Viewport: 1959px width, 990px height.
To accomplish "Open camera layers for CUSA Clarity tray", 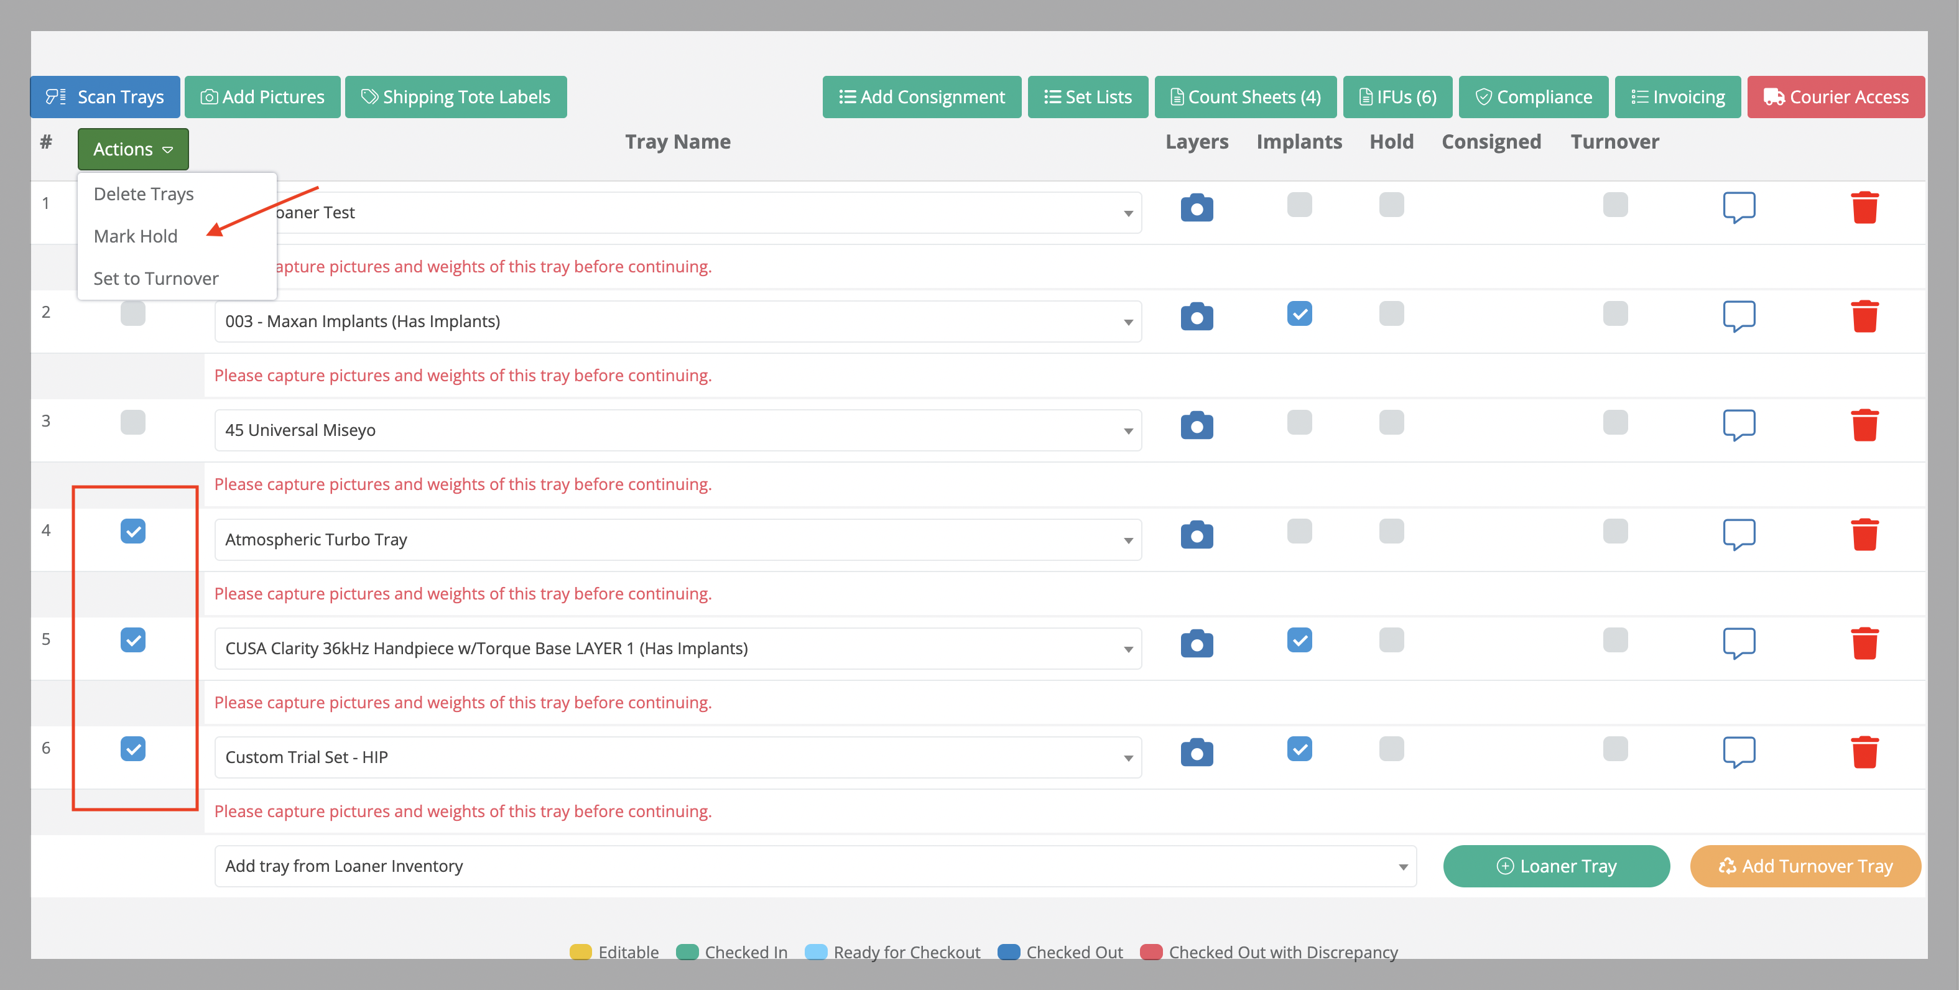I will 1197,643.
